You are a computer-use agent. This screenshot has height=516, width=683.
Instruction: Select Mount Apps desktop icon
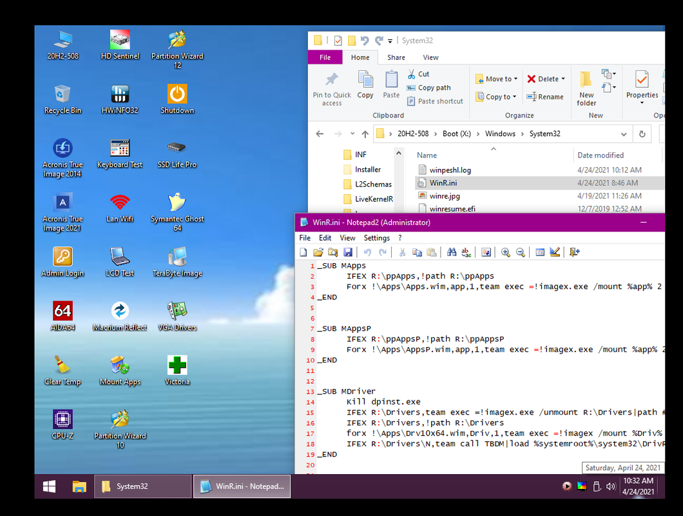click(120, 370)
